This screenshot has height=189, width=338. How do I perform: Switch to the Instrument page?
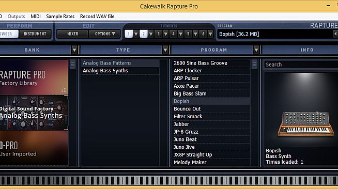point(35,34)
